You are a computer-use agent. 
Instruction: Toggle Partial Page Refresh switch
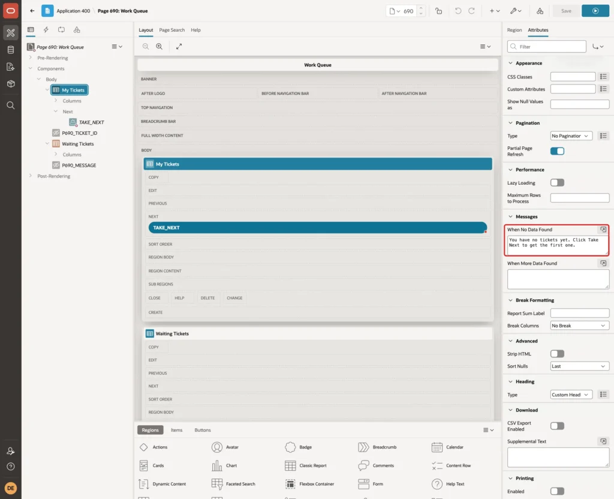point(557,151)
